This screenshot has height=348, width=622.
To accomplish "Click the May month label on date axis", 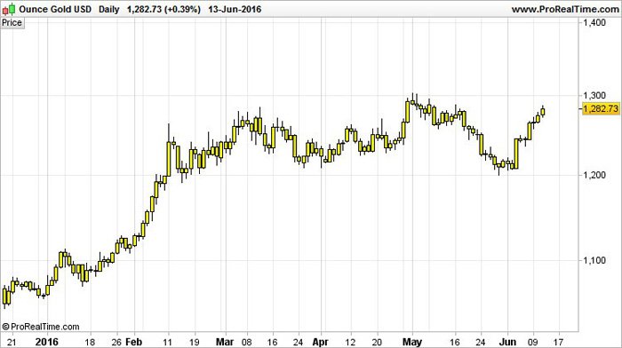I will click(412, 342).
